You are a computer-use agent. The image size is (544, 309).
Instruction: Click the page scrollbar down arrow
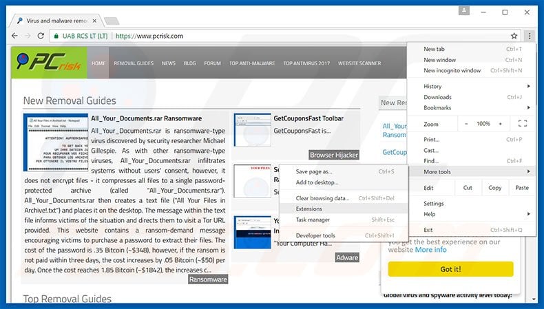534,299
